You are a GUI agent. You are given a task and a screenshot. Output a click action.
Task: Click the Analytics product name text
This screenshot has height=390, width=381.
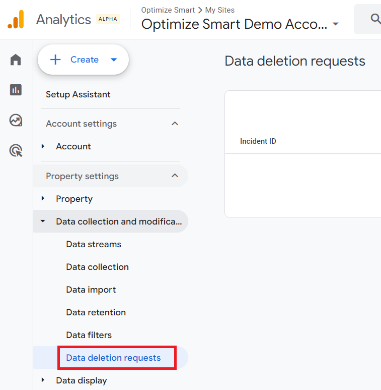pyautogui.click(x=63, y=20)
